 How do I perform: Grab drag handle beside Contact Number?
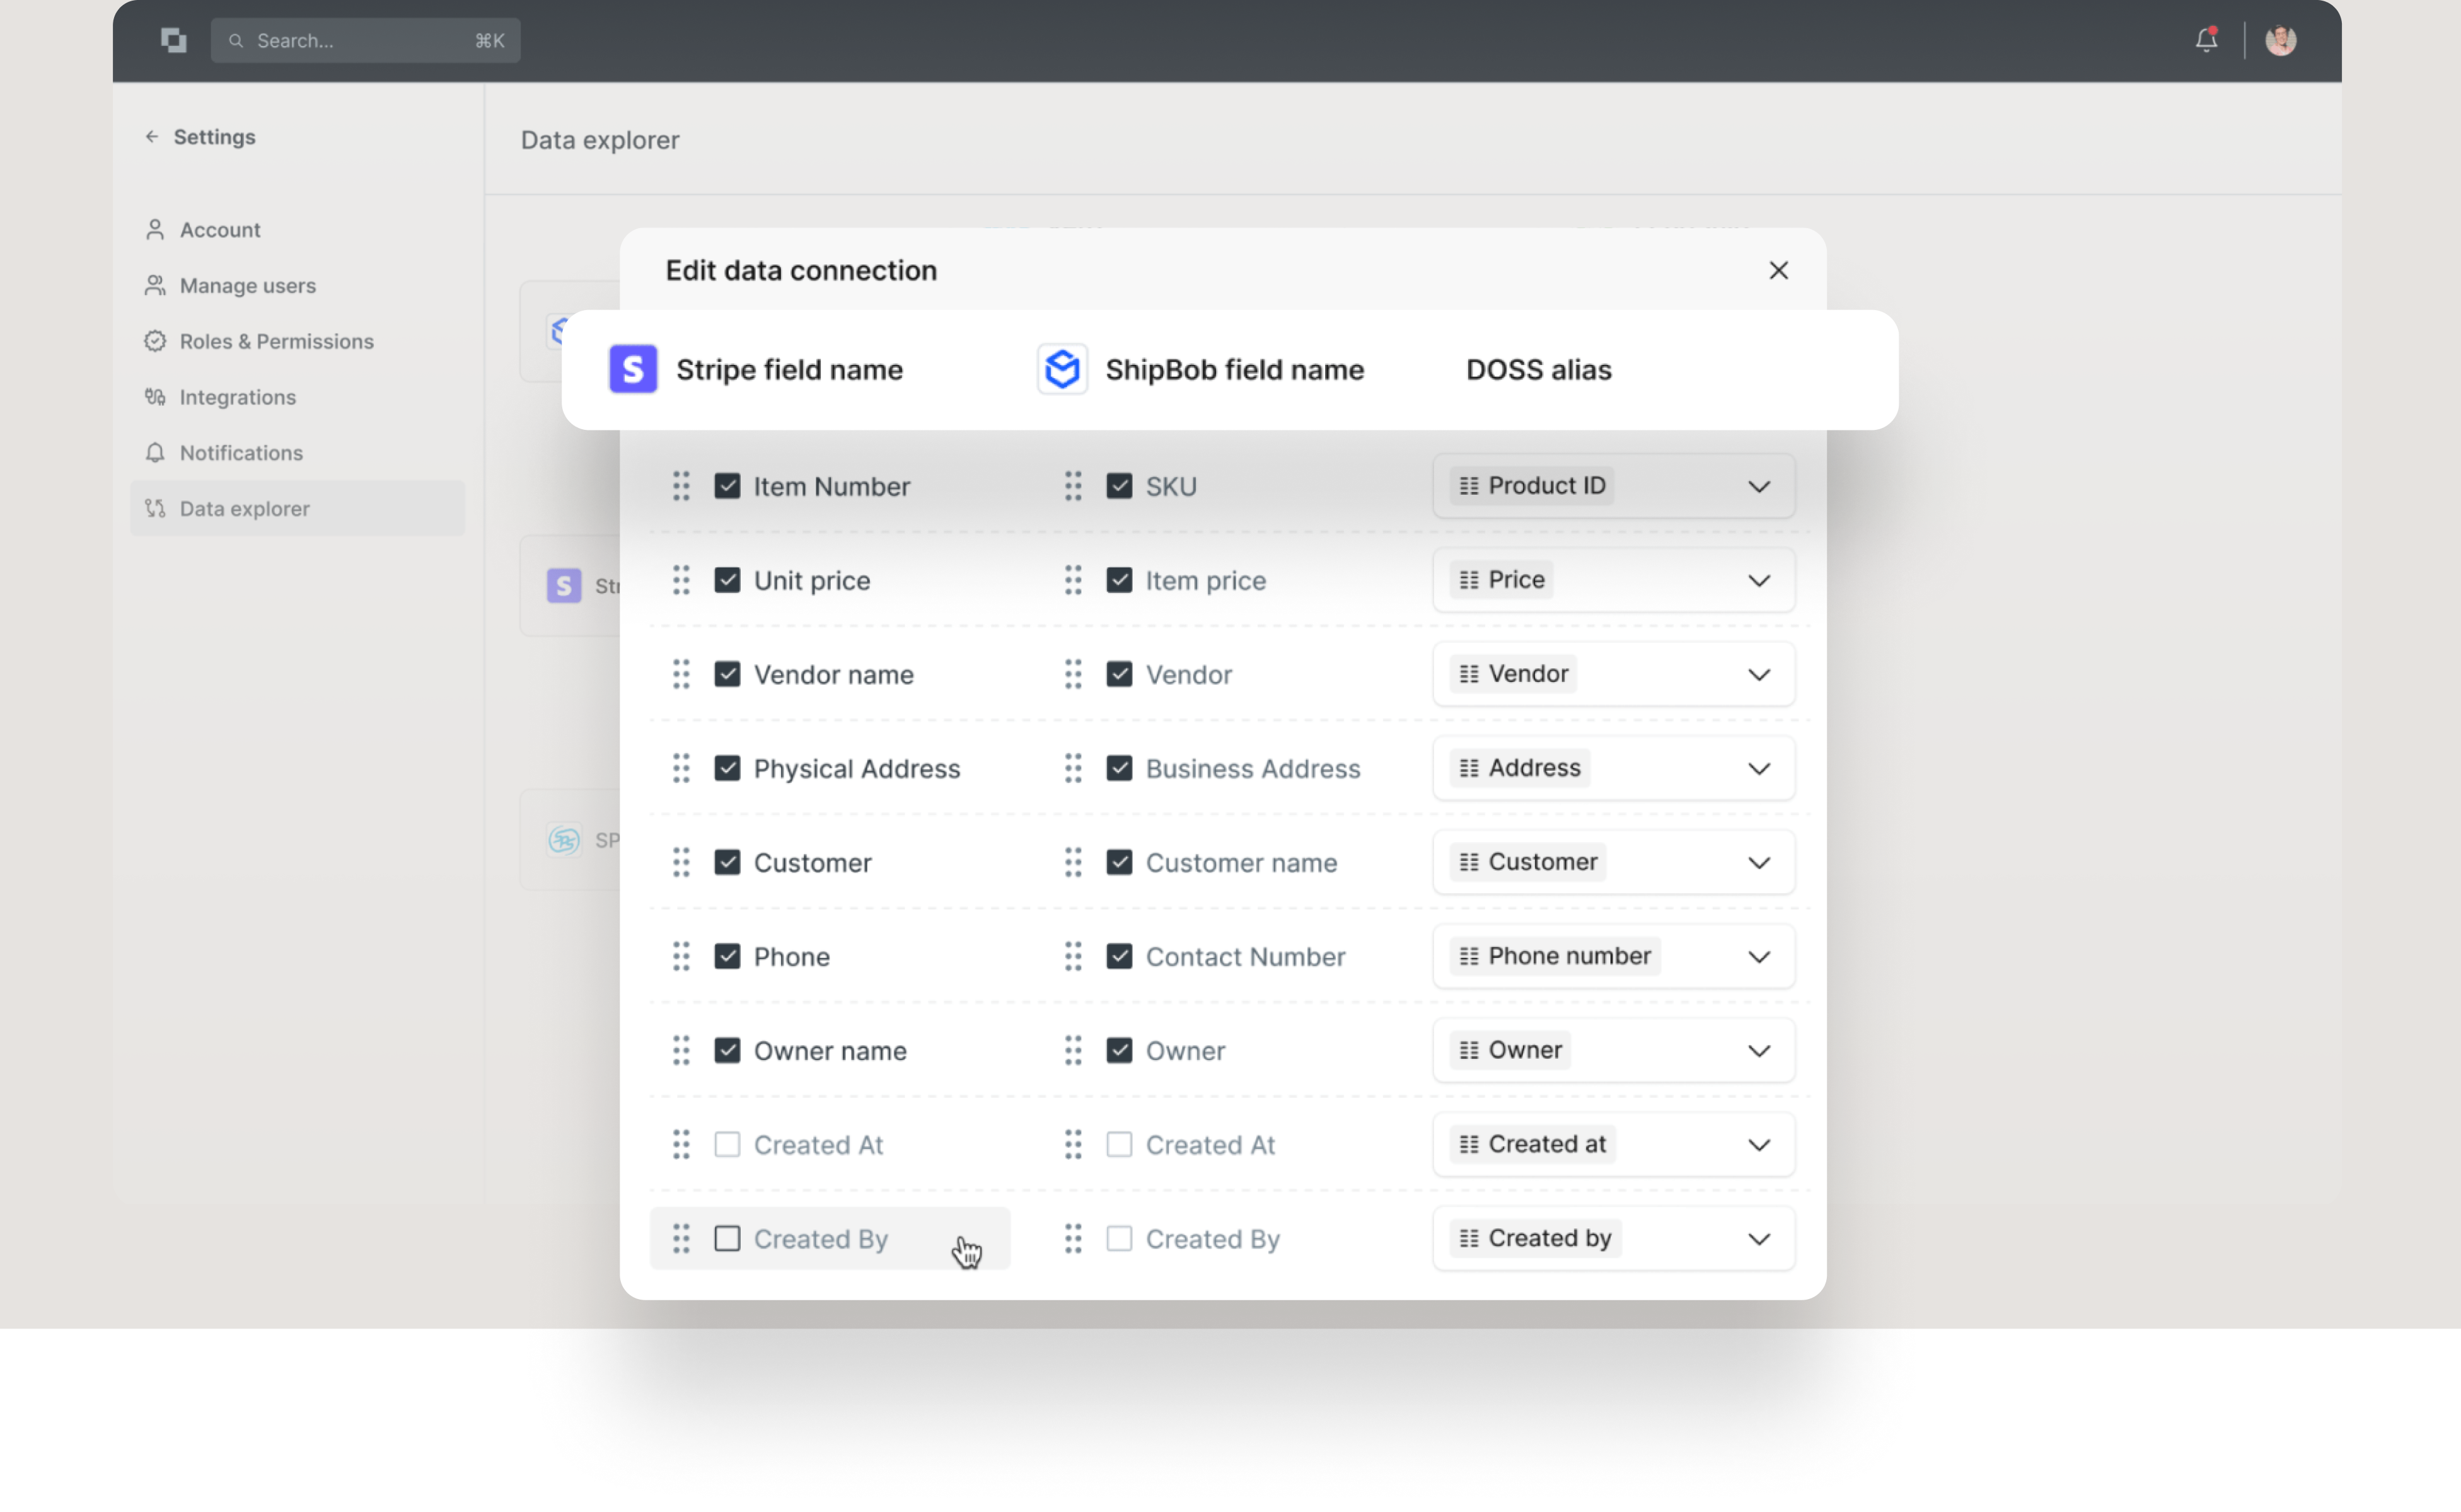(1073, 956)
